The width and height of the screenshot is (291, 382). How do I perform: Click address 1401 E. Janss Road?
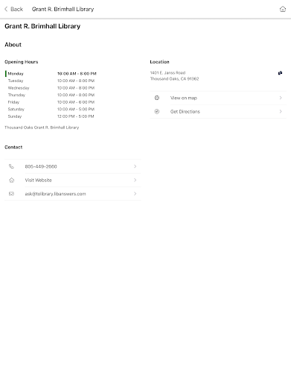pyautogui.click(x=167, y=73)
